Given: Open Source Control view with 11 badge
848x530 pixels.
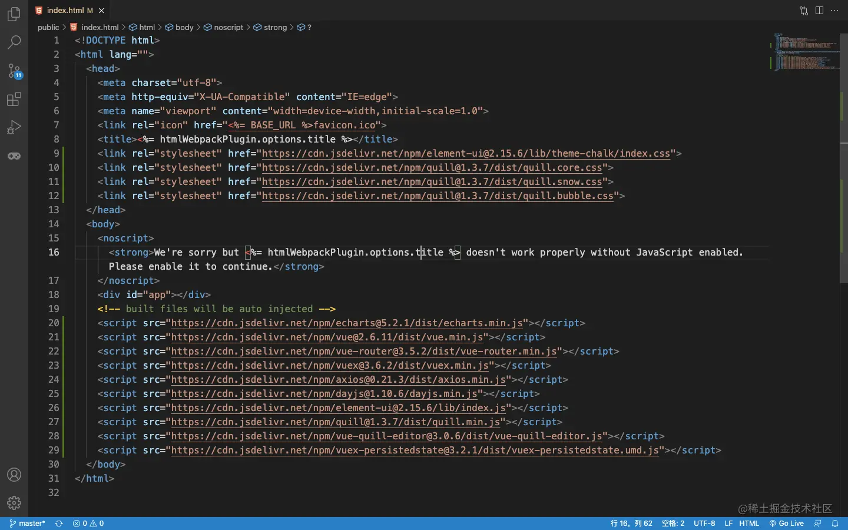Looking at the screenshot, I should tap(14, 71).
